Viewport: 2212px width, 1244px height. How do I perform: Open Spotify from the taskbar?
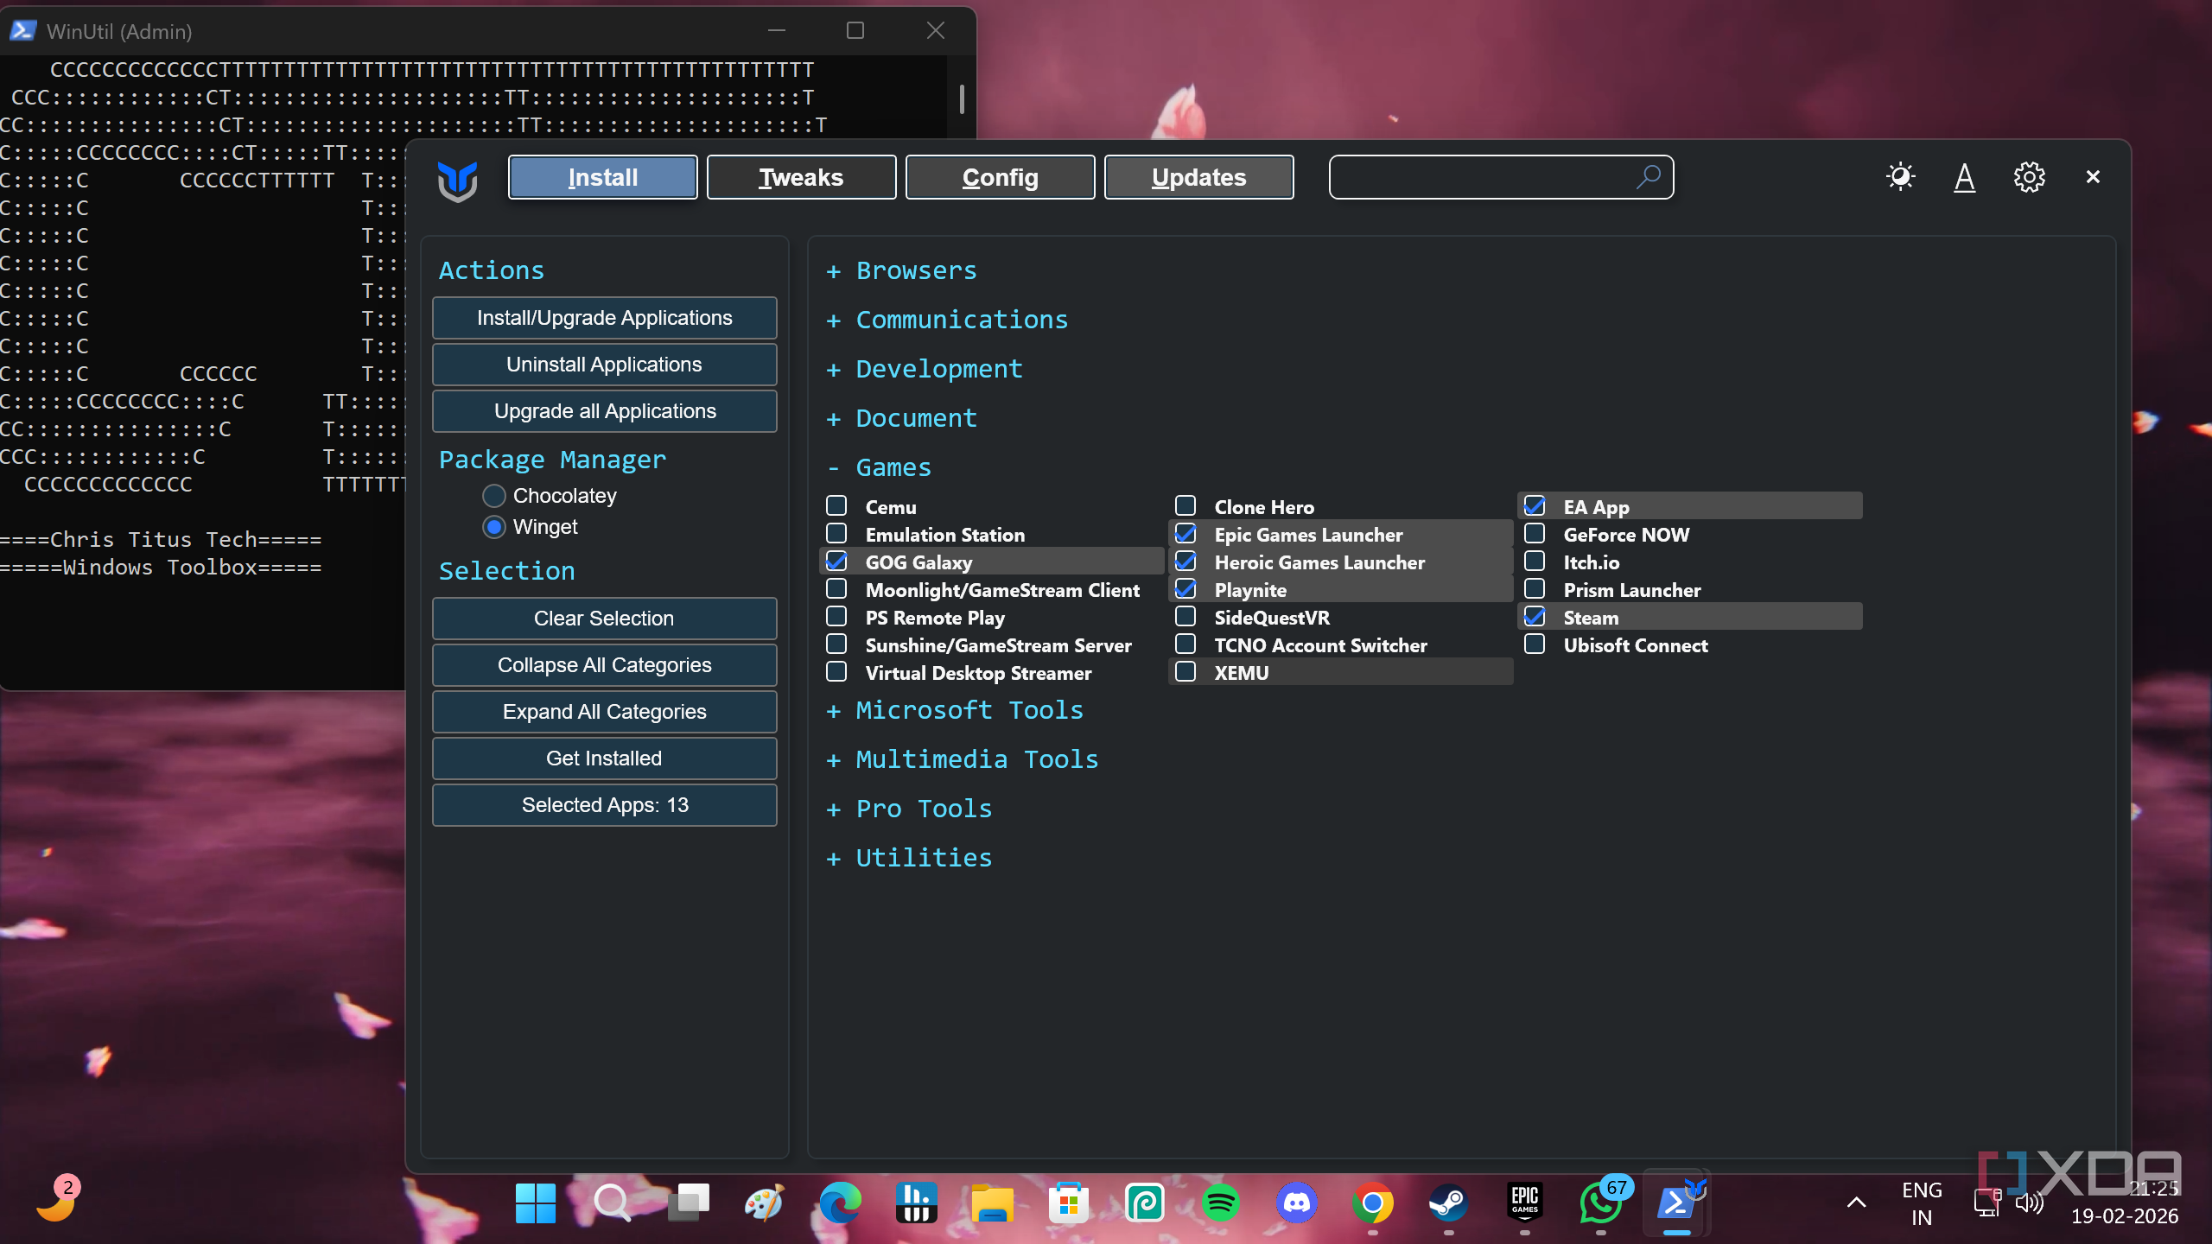(x=1220, y=1203)
